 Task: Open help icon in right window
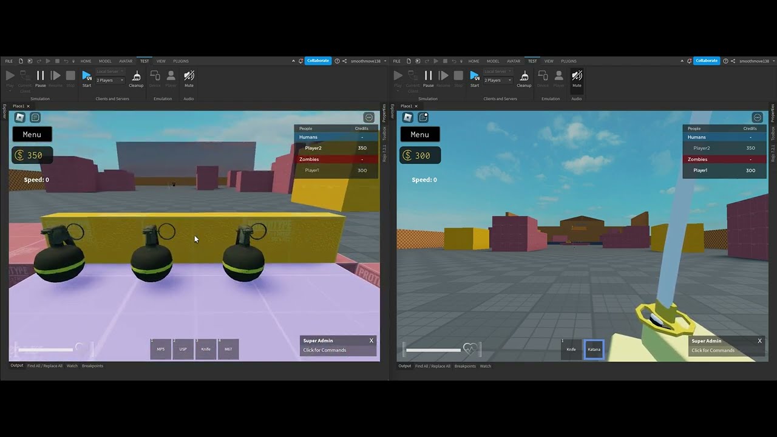tap(725, 61)
